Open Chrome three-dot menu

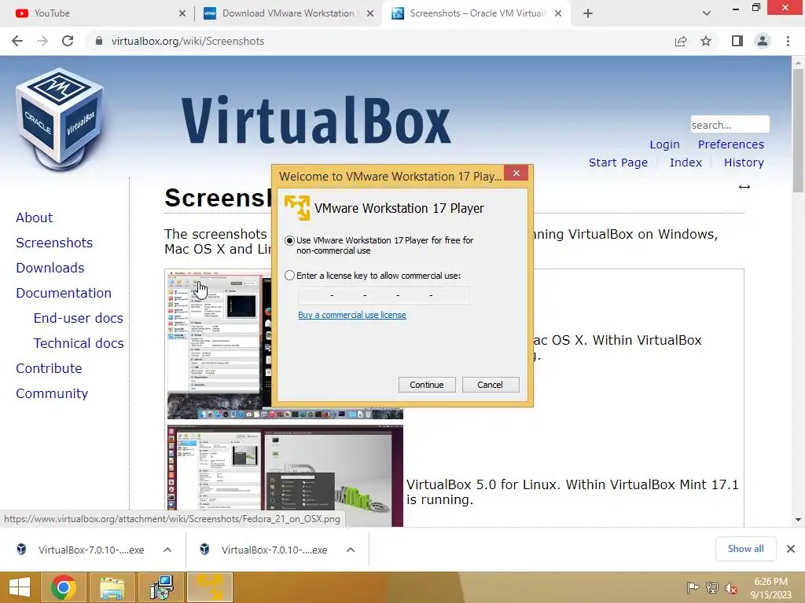[788, 41]
